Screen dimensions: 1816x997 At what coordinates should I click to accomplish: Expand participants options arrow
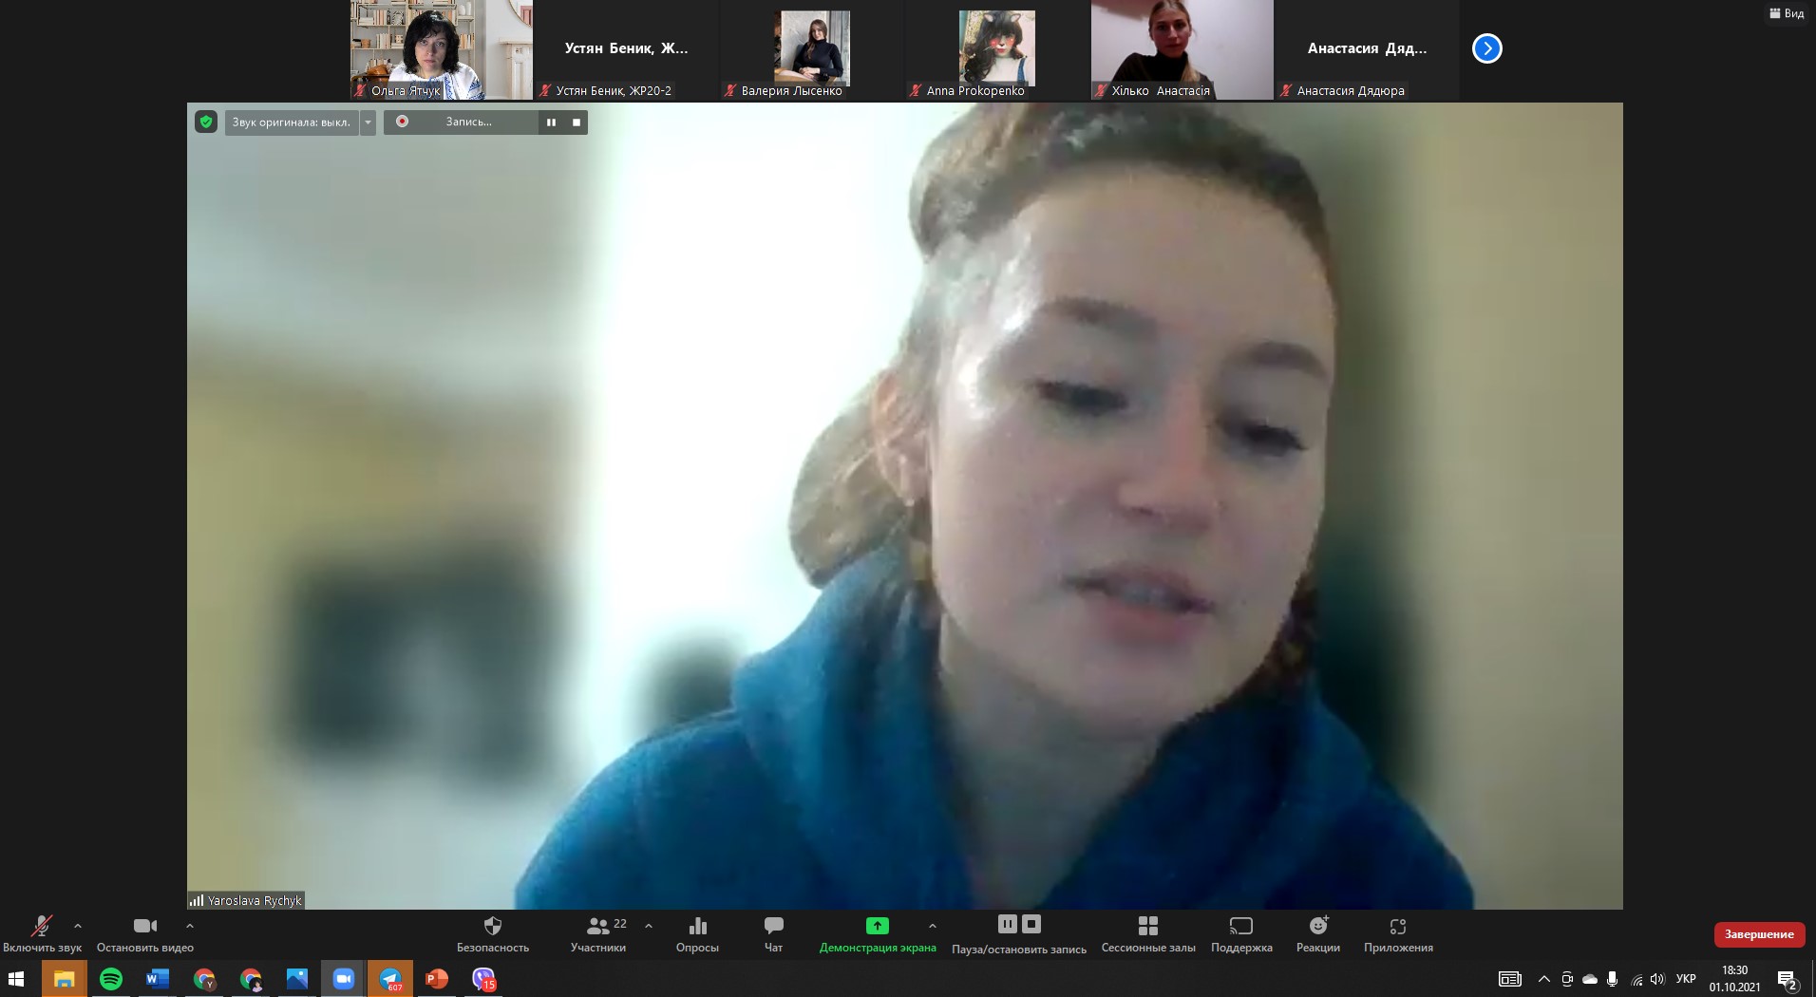649,926
